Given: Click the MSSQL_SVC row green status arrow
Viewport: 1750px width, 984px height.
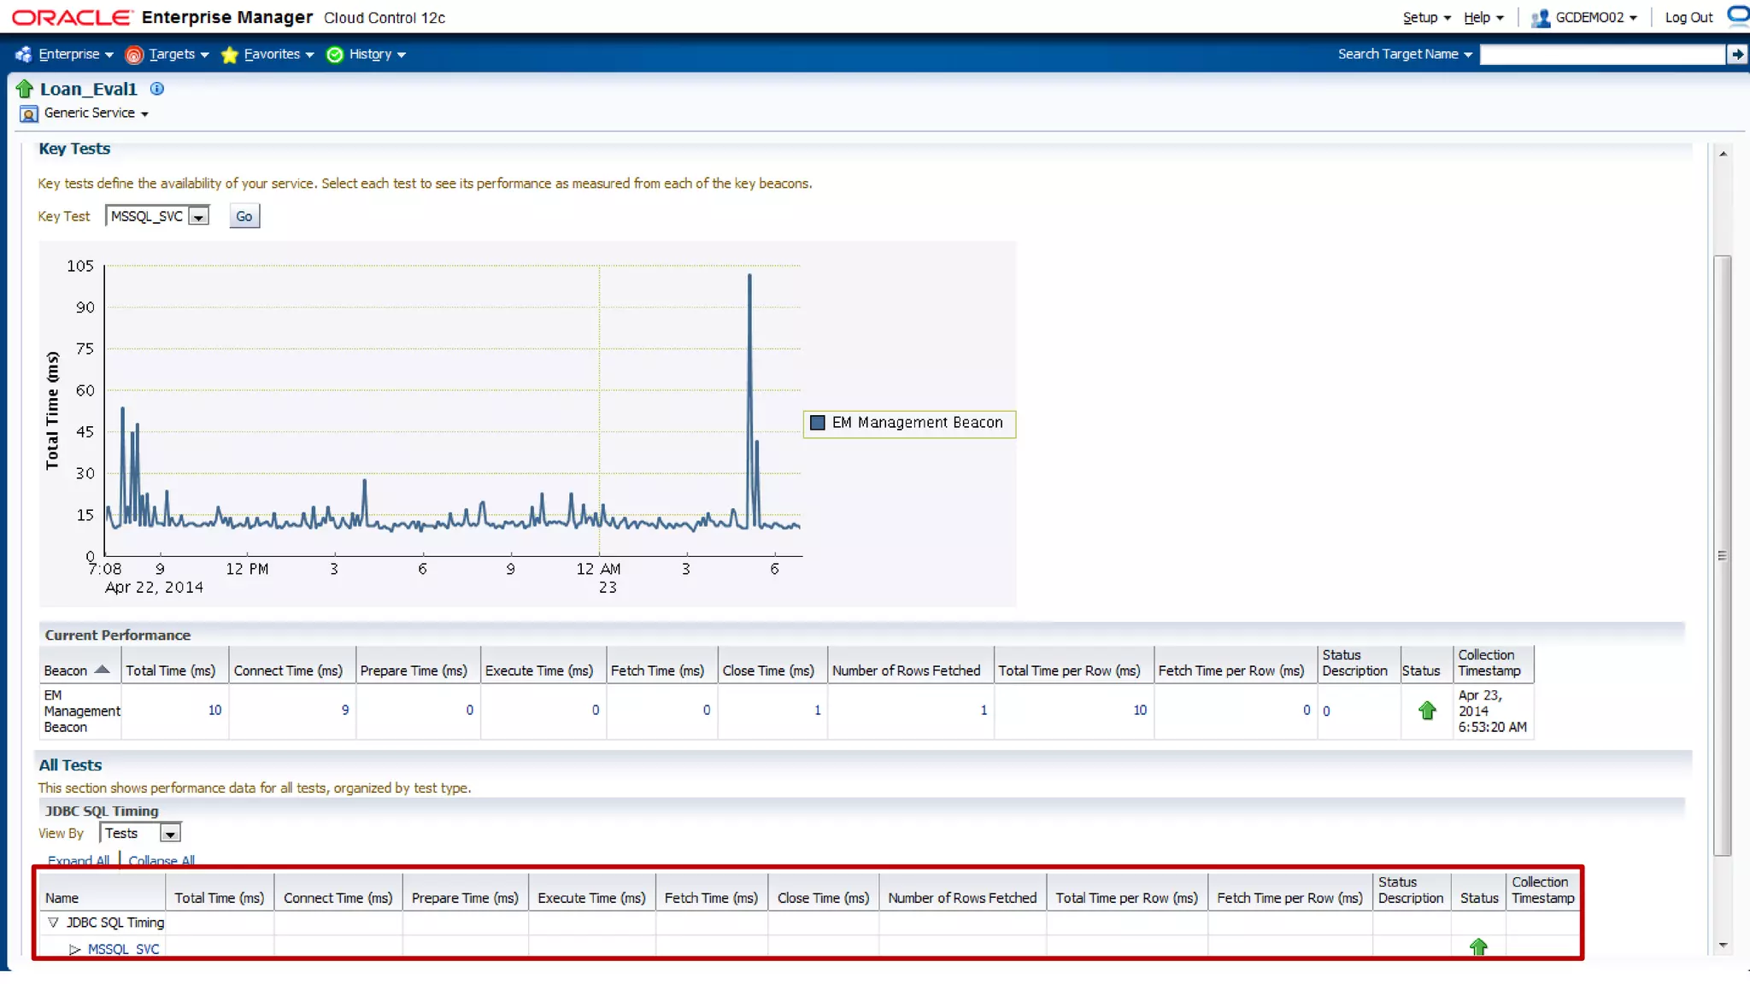Looking at the screenshot, I should 1478,946.
